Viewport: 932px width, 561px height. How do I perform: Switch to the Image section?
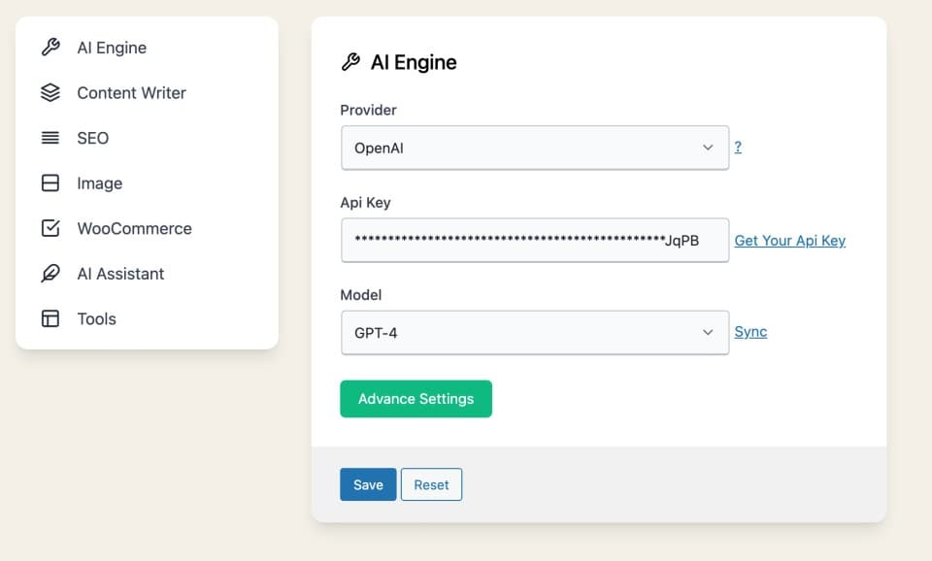point(100,183)
